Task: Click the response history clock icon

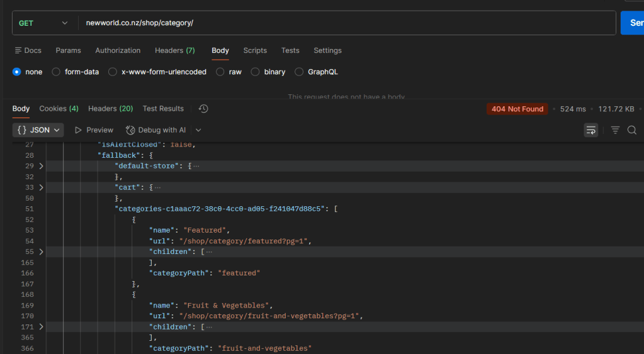Action: coord(203,109)
